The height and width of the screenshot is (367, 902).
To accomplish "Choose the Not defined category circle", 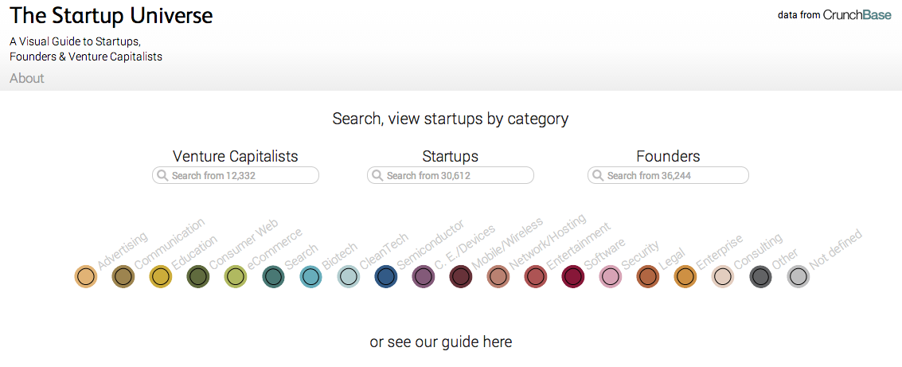I will tap(799, 276).
